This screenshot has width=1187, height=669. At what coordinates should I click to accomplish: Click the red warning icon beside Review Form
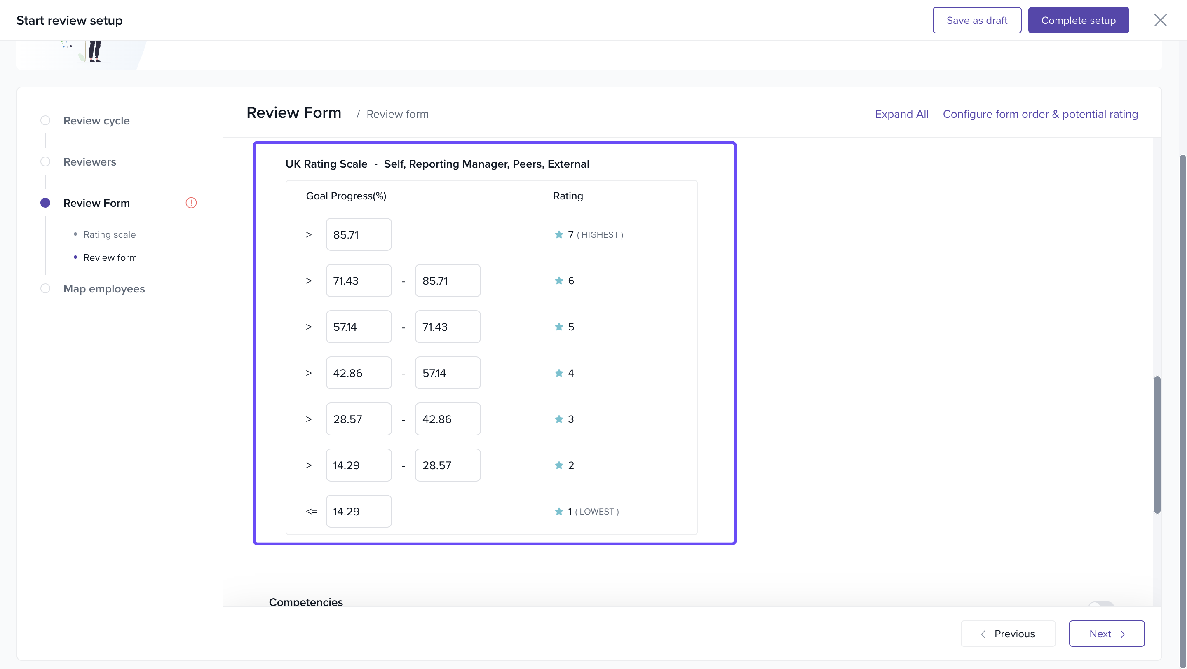click(x=191, y=203)
